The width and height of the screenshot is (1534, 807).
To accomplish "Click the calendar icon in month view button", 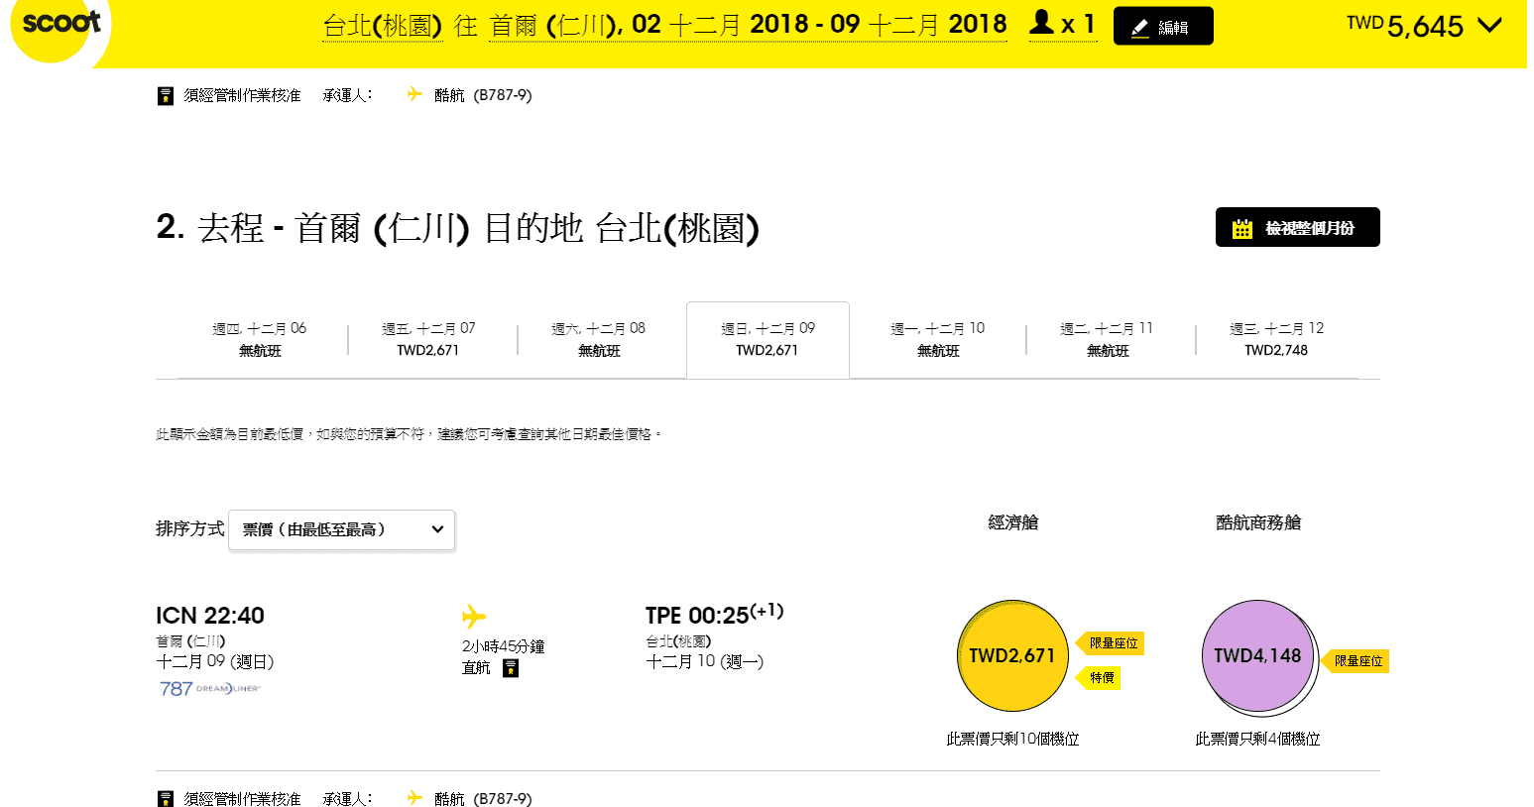I will (1241, 228).
